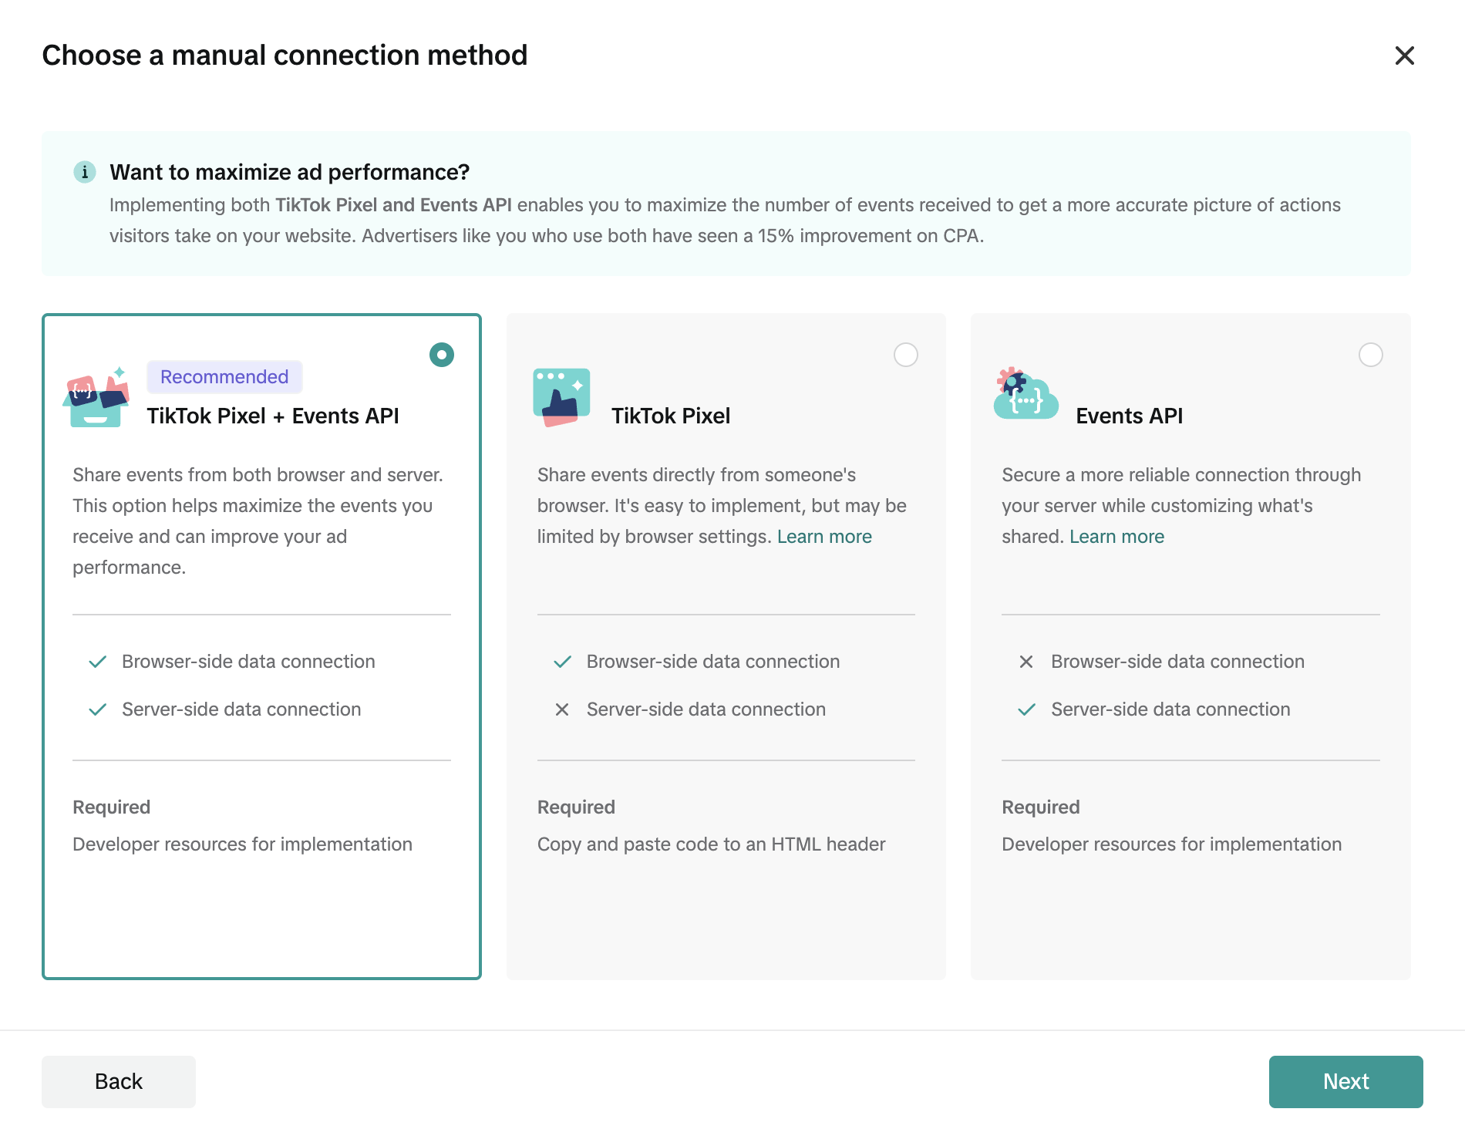Go back using the Back button
The height and width of the screenshot is (1129, 1465).
119,1081
